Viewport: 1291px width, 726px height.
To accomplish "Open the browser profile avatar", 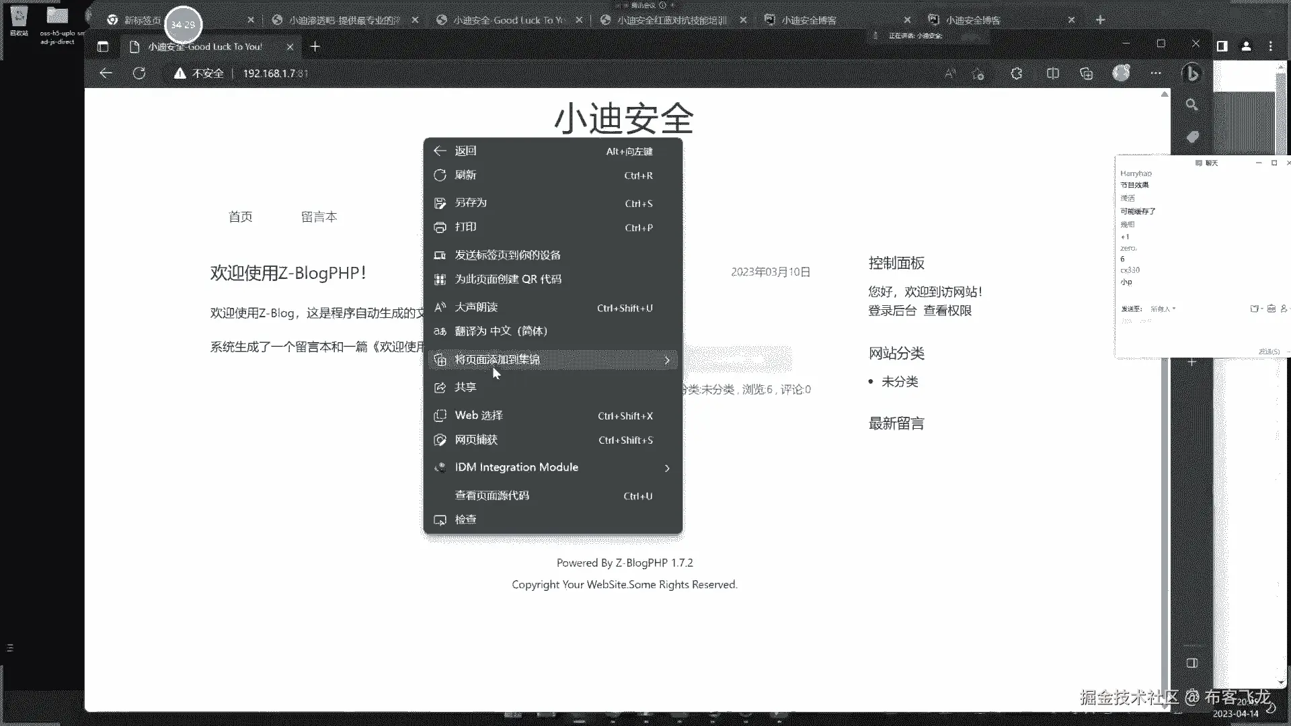I will coord(1121,73).
